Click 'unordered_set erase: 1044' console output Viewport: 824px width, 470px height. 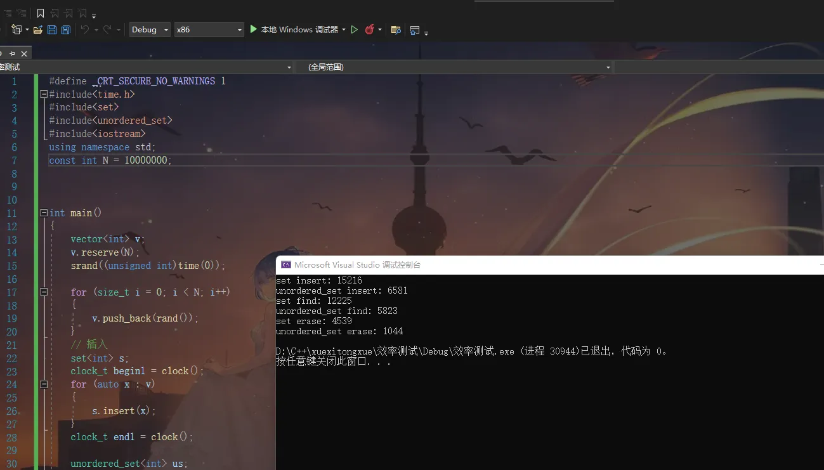pos(339,331)
